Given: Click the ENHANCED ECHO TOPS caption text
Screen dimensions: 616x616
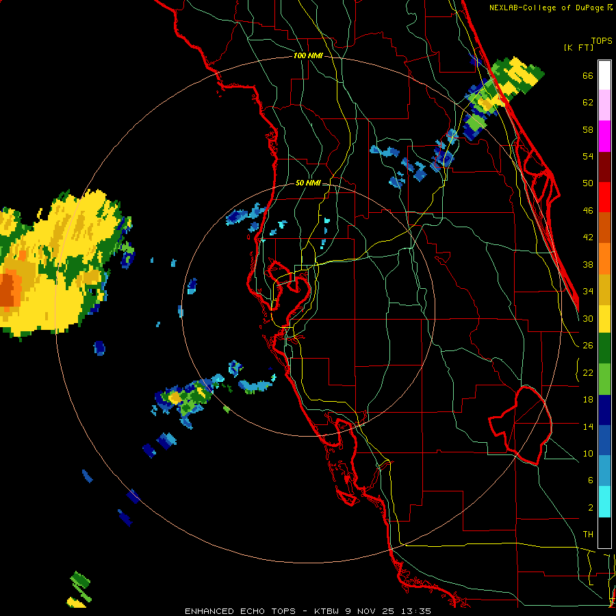Looking at the screenshot, I should pos(240,611).
